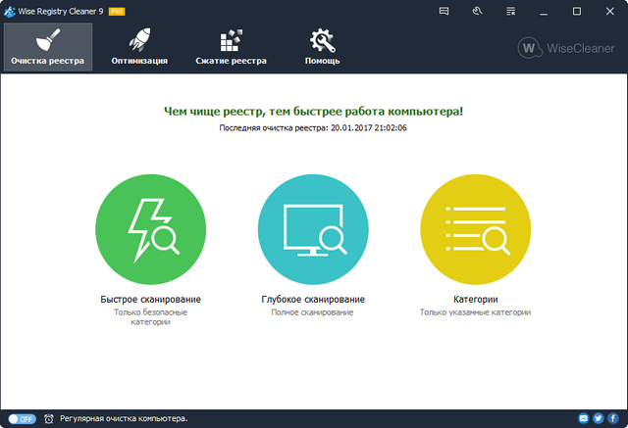Click Полное сканирование description
628x428 pixels.
point(312,312)
